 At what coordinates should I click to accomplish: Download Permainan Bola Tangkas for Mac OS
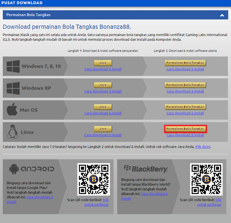(x=185, y=107)
